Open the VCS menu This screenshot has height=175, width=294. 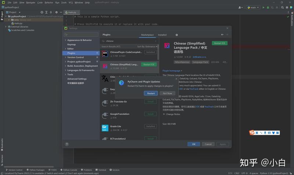[x=71, y=3]
